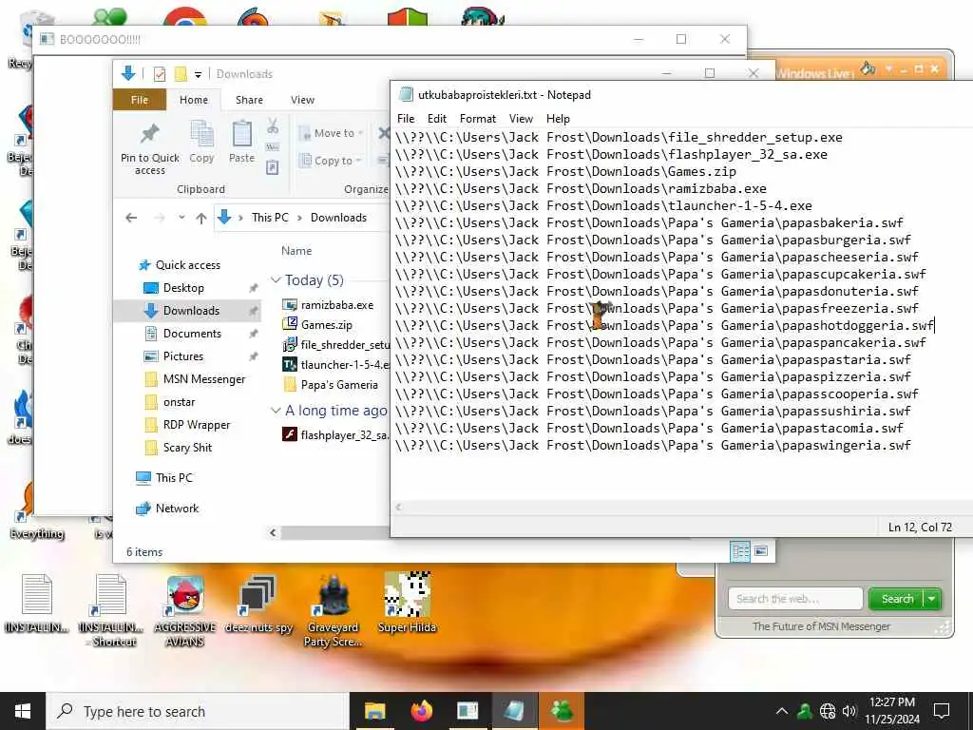The width and height of the screenshot is (973, 730).
Task: Open File tab in Explorer ribbon
Action: coord(139,100)
